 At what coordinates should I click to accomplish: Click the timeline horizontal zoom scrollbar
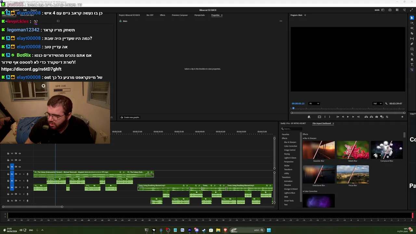(32, 207)
